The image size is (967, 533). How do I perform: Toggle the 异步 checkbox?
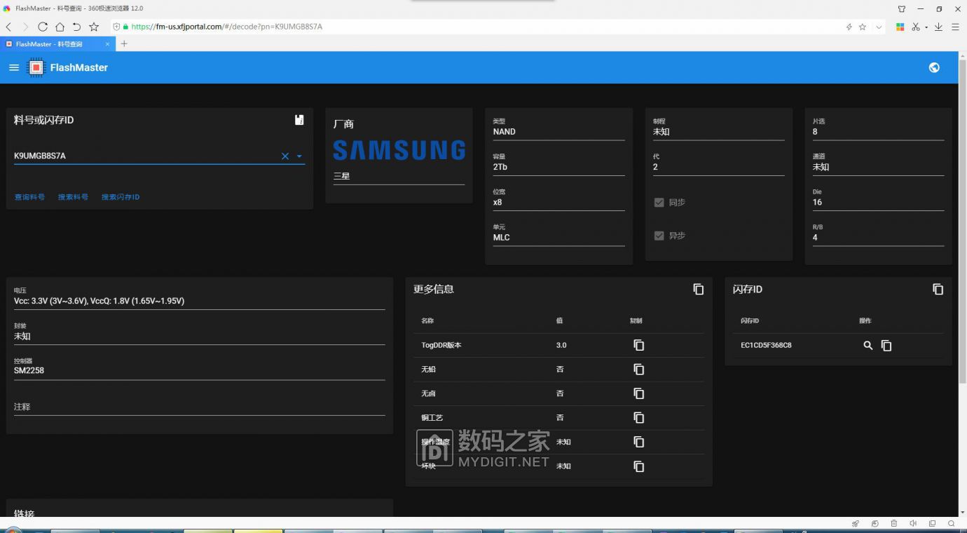659,236
